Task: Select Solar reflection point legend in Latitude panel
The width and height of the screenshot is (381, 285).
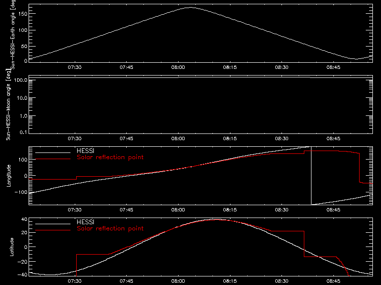Action: [x=110, y=228]
